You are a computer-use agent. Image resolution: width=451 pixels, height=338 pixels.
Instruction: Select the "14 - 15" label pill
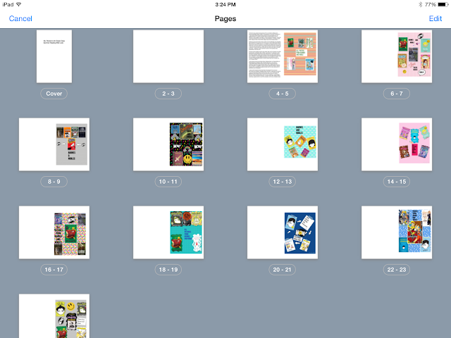pyautogui.click(x=396, y=182)
